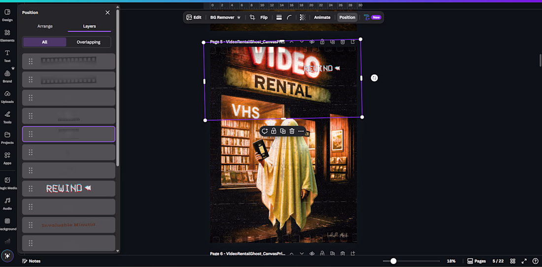The height and width of the screenshot is (267, 542).
Task: Add a new page after Page 6
Action: 353,254
